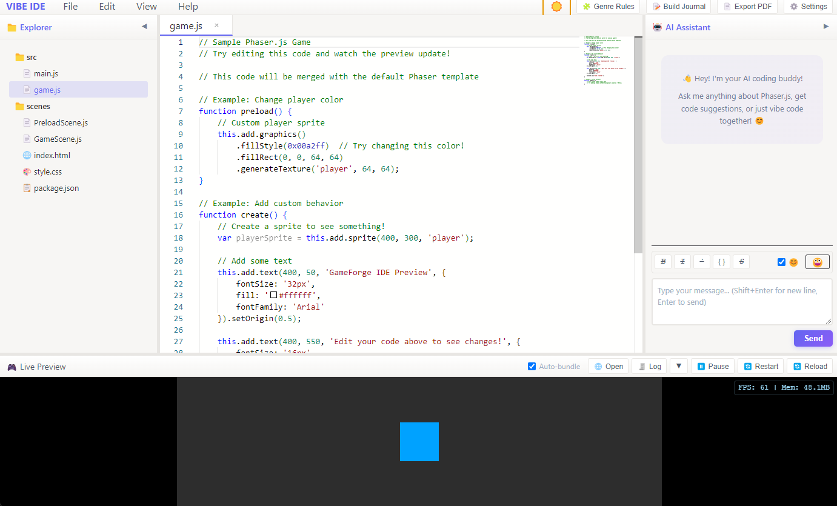The image size is (837, 506).
Task: Click the file icon next to PreloadScene.js
Action: point(27,122)
